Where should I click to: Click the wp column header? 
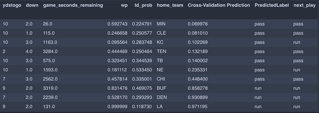click(x=124, y=5)
